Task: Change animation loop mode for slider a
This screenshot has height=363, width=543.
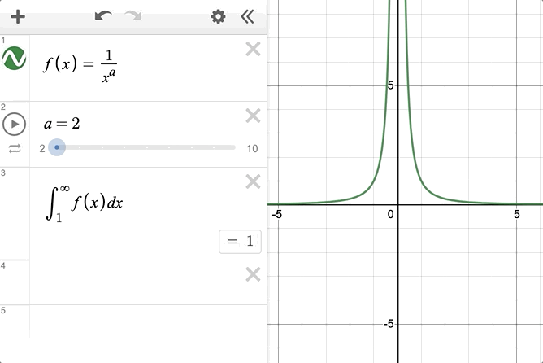Action: pyautogui.click(x=15, y=148)
